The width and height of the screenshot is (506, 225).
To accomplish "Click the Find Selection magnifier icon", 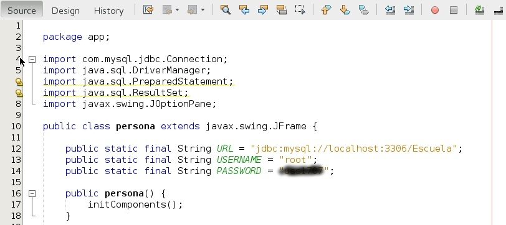I will pyautogui.click(x=225, y=10).
